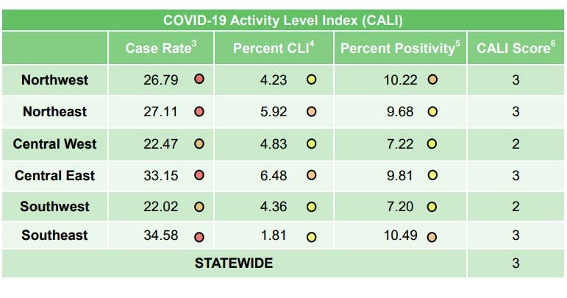The height and width of the screenshot is (298, 567).
Task: Click the CALI Score column header
Action: pos(516,49)
